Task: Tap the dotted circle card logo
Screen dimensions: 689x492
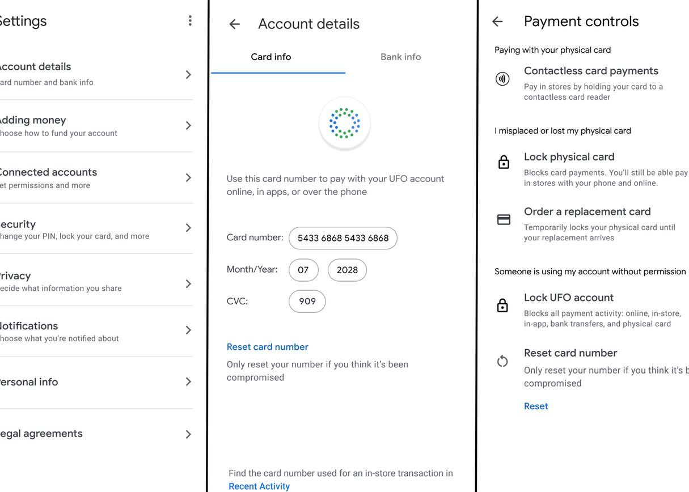Action: [344, 122]
